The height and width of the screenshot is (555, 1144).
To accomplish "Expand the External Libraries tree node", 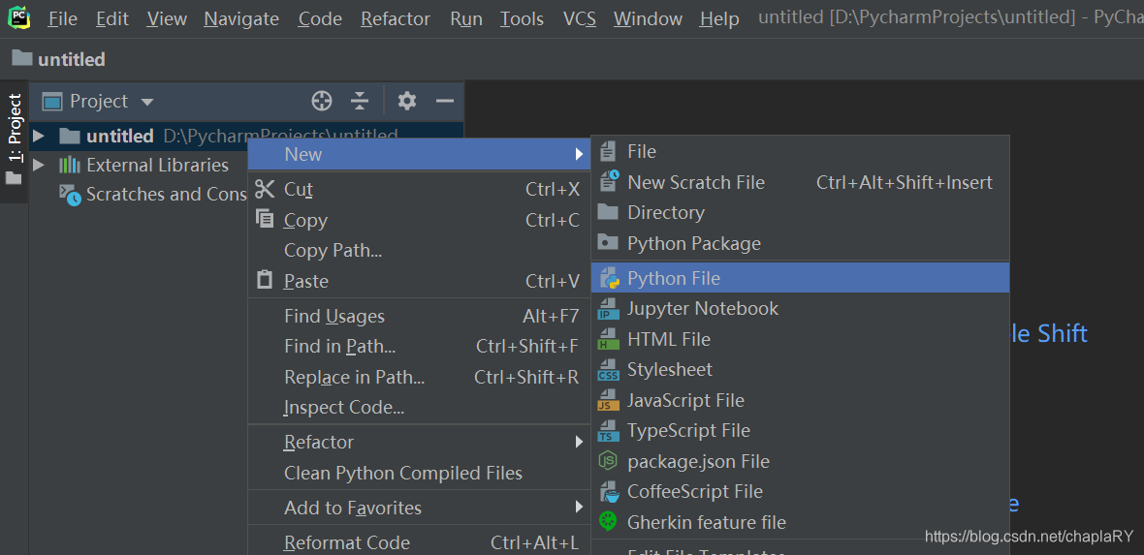I will 39,165.
